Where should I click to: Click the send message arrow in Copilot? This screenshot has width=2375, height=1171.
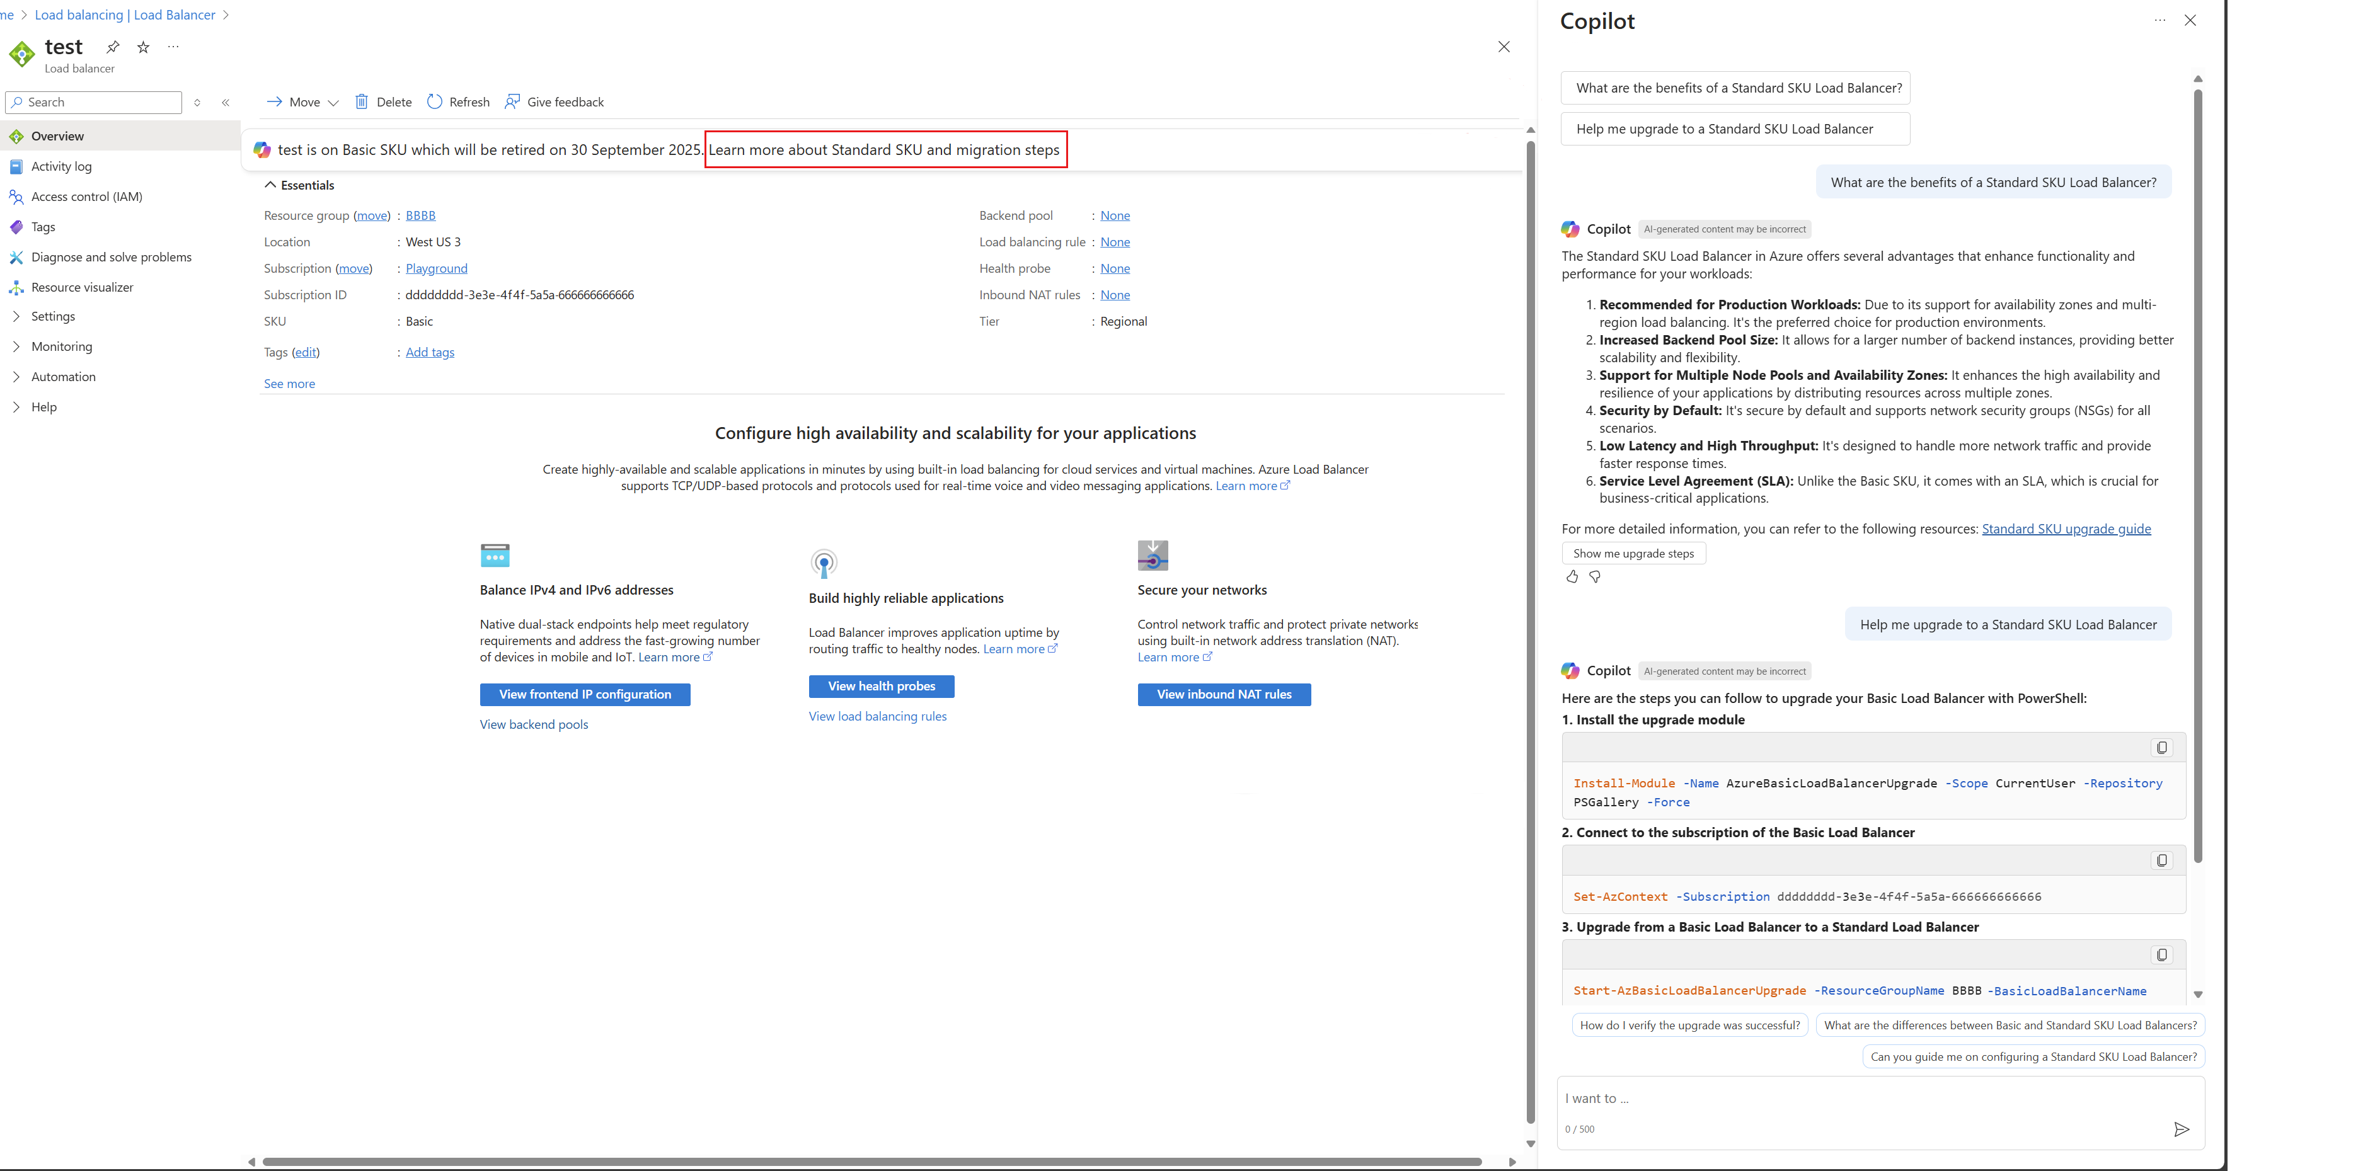[x=2180, y=1129]
